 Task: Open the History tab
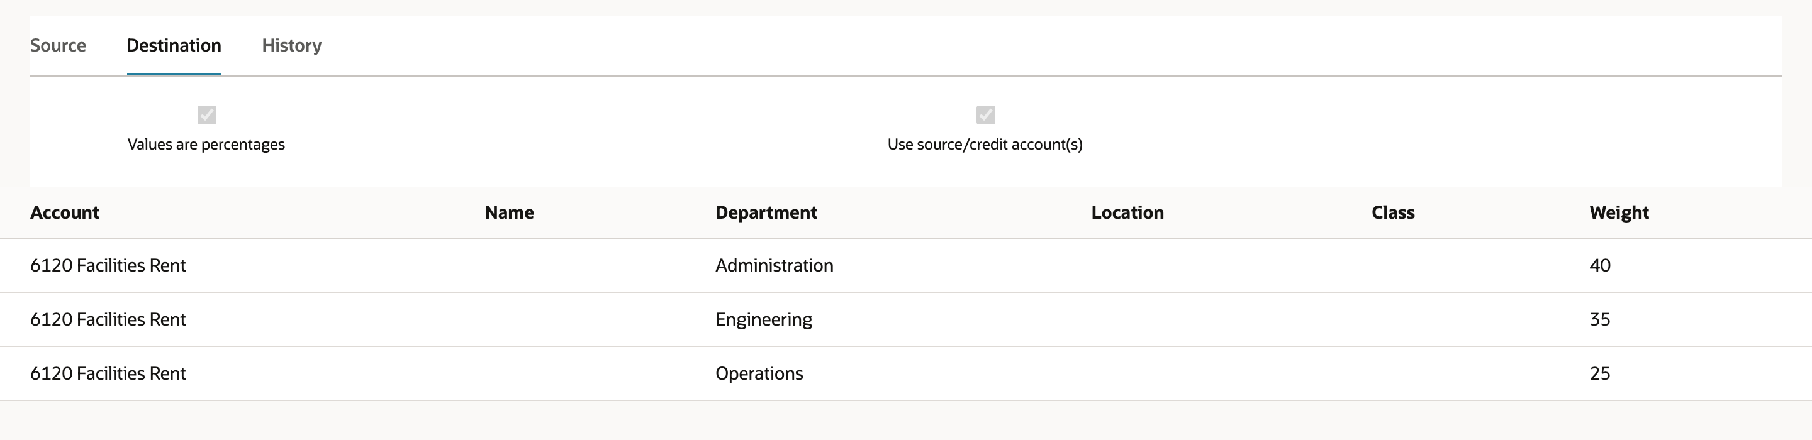coord(292,46)
